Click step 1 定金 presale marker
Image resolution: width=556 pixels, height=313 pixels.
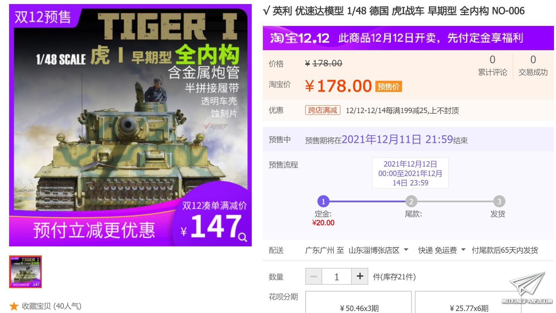point(323,202)
